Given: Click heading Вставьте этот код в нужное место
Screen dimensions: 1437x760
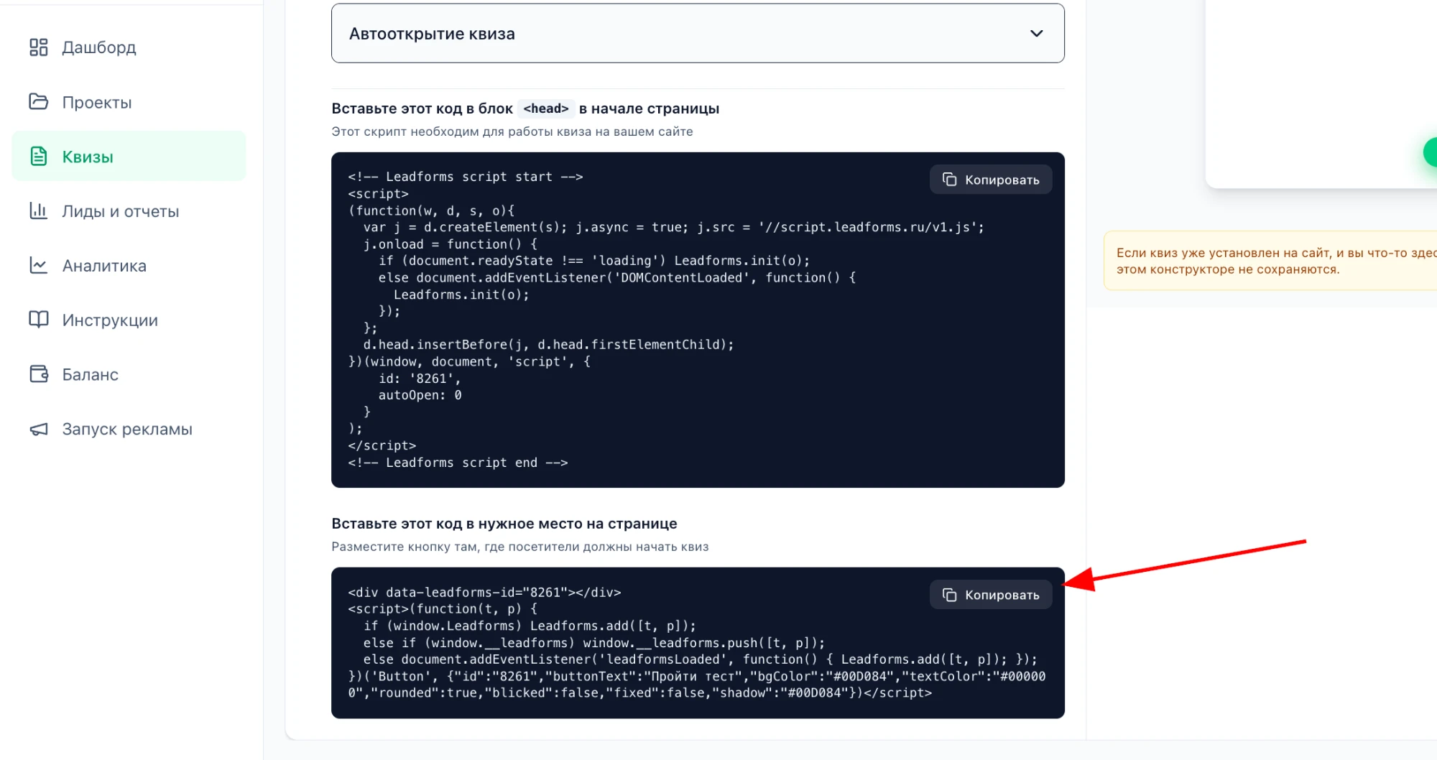Looking at the screenshot, I should (x=504, y=524).
